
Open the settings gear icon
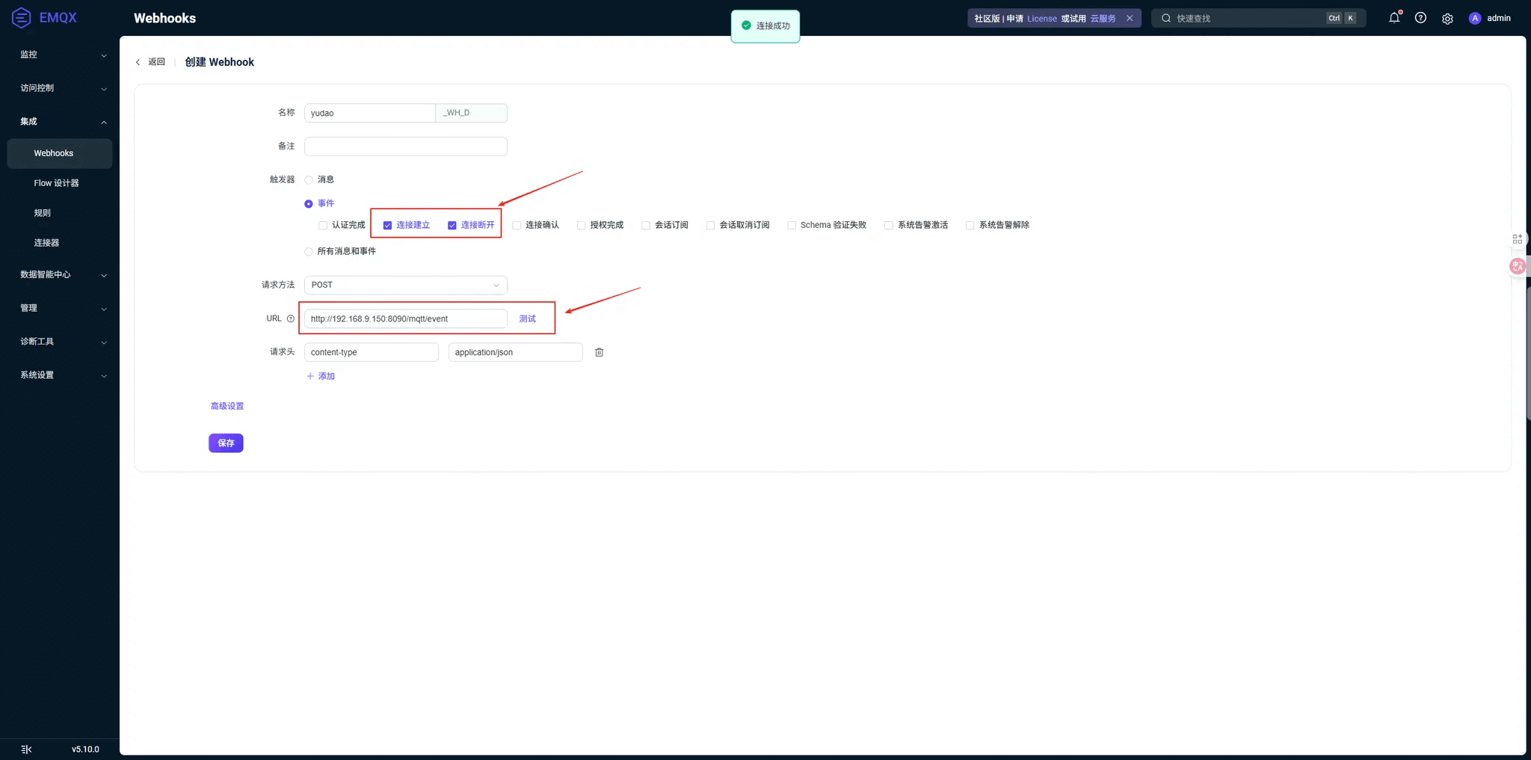pyautogui.click(x=1448, y=18)
